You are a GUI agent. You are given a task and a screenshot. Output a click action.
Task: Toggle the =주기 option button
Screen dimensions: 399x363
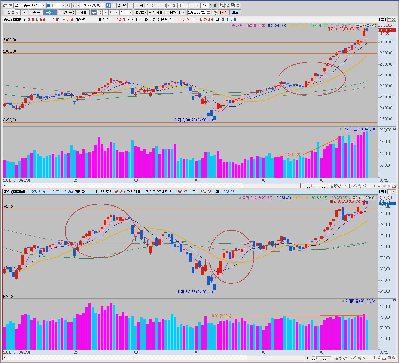(x=50, y=12)
